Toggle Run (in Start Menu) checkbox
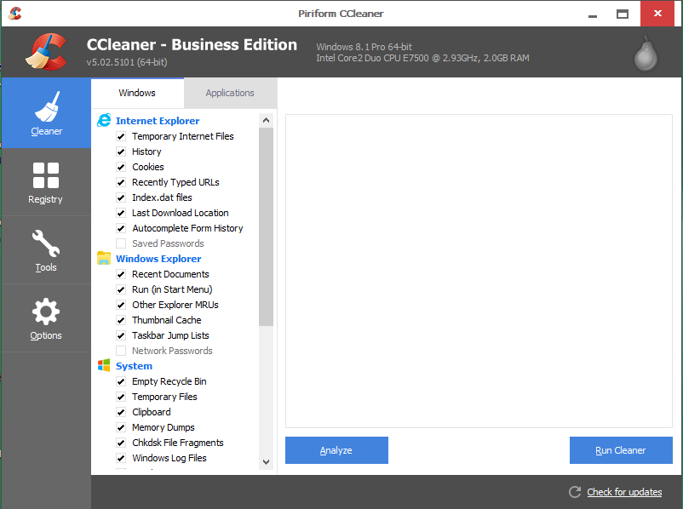683x509 pixels. click(121, 289)
